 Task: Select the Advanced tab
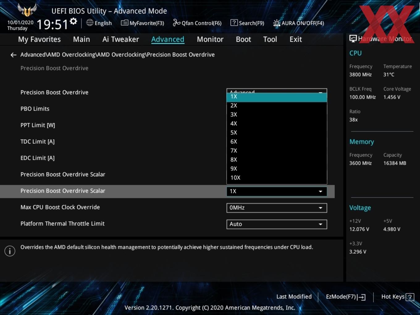(x=168, y=39)
